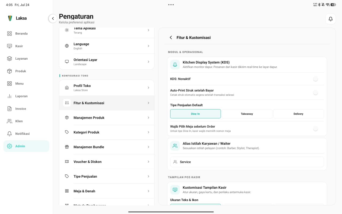This screenshot has width=342, height=214.
Task: Click the box icon beside Manajemen Produk
Action: click(x=67, y=118)
